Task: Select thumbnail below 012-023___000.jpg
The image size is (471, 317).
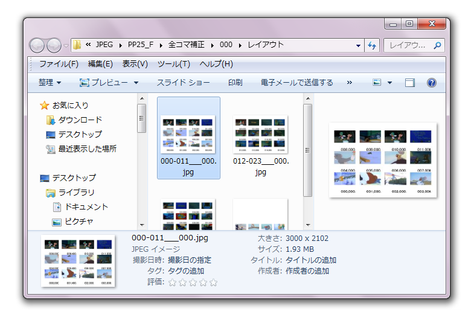Action: pyautogui.click(x=260, y=214)
